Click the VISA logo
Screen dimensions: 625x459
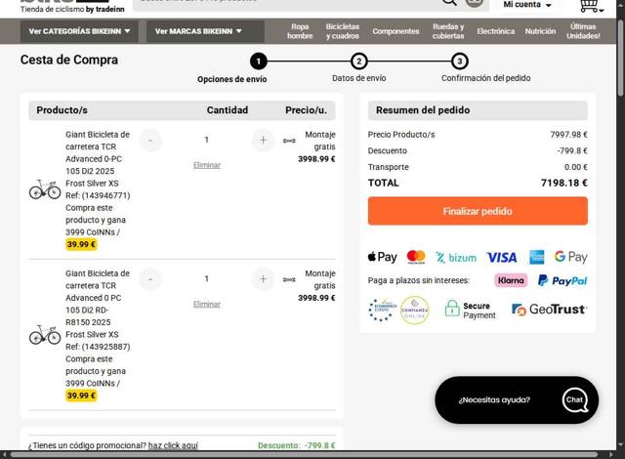tap(502, 258)
